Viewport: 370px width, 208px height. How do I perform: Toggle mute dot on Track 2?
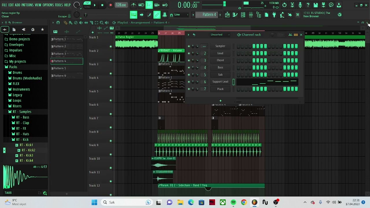coord(111,60)
